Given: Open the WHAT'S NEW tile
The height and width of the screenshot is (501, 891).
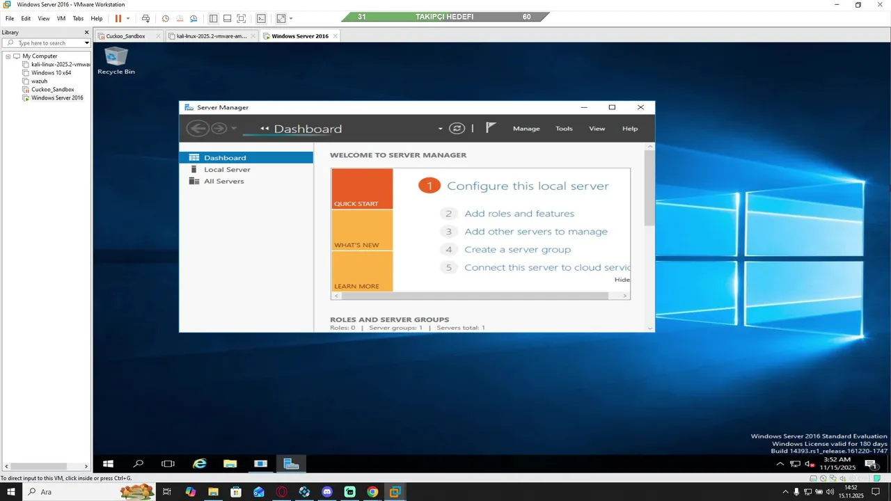Looking at the screenshot, I should [x=362, y=230].
